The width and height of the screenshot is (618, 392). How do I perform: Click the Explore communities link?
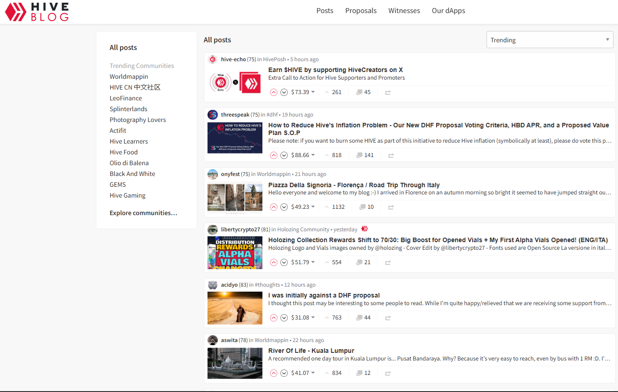click(143, 212)
